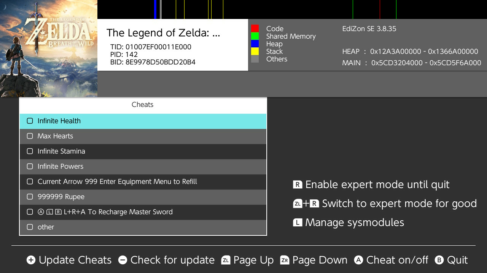Click the blue heap marker in the memory bar
Viewport: 487px width, 273px height.
click(155, 9)
